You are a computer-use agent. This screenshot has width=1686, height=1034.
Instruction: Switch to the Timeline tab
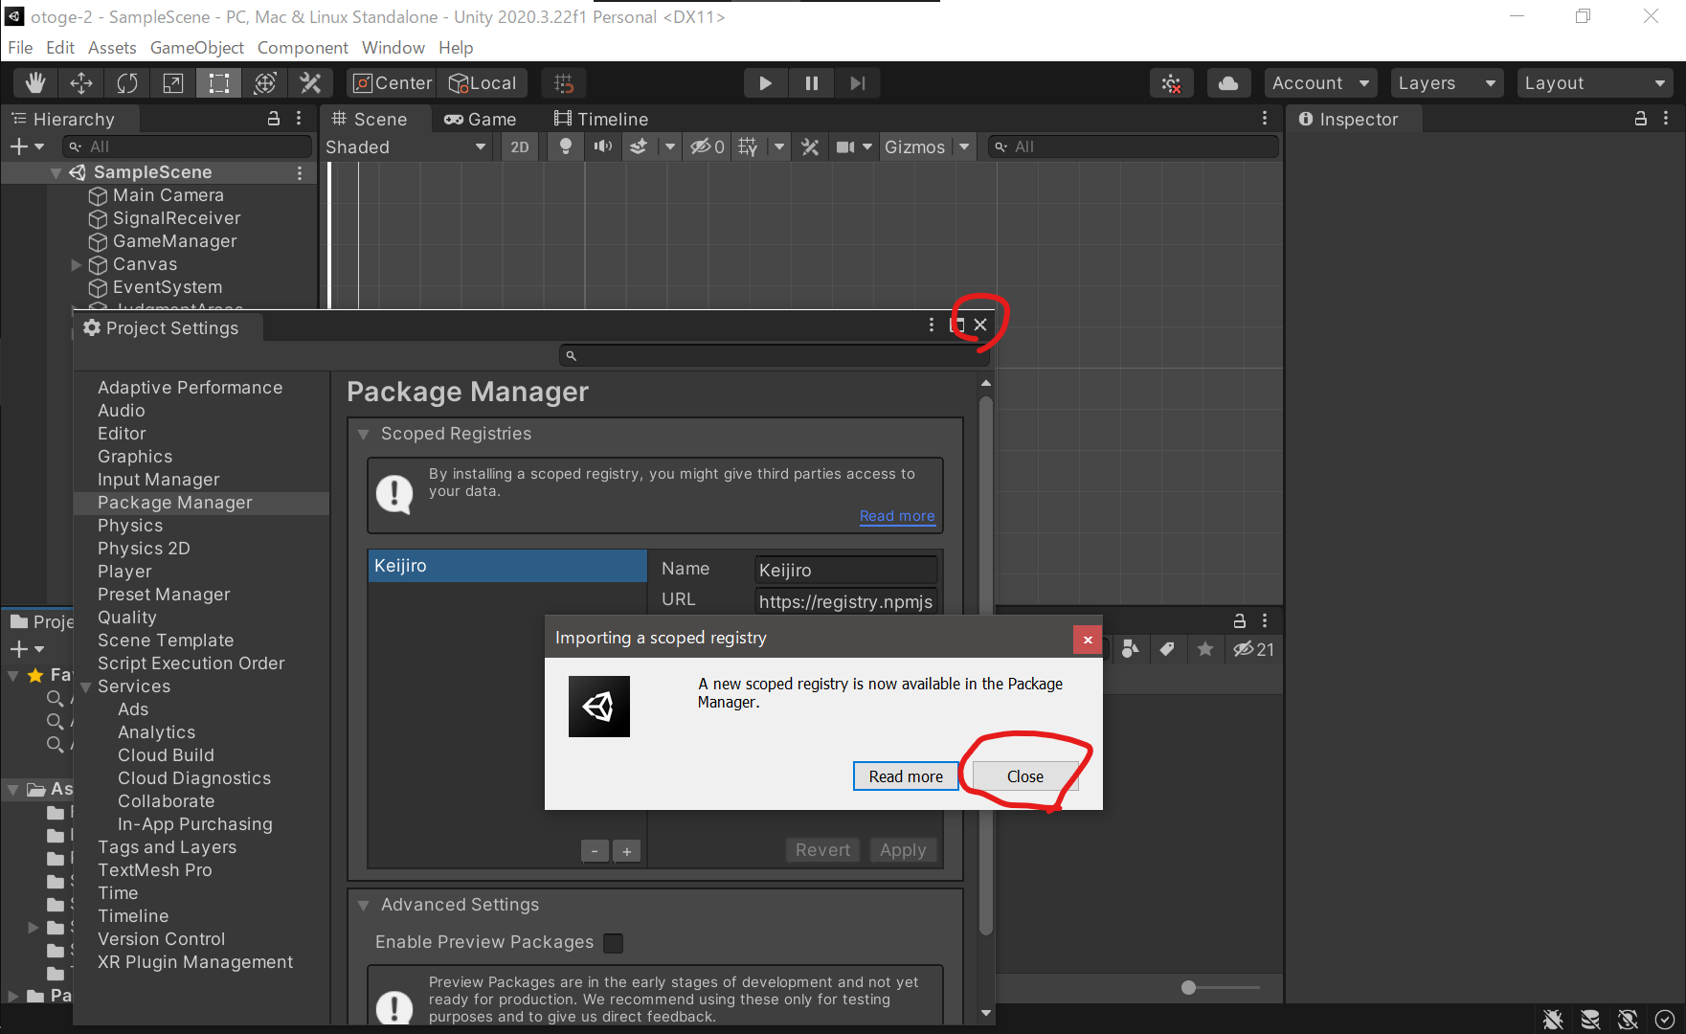pos(601,119)
